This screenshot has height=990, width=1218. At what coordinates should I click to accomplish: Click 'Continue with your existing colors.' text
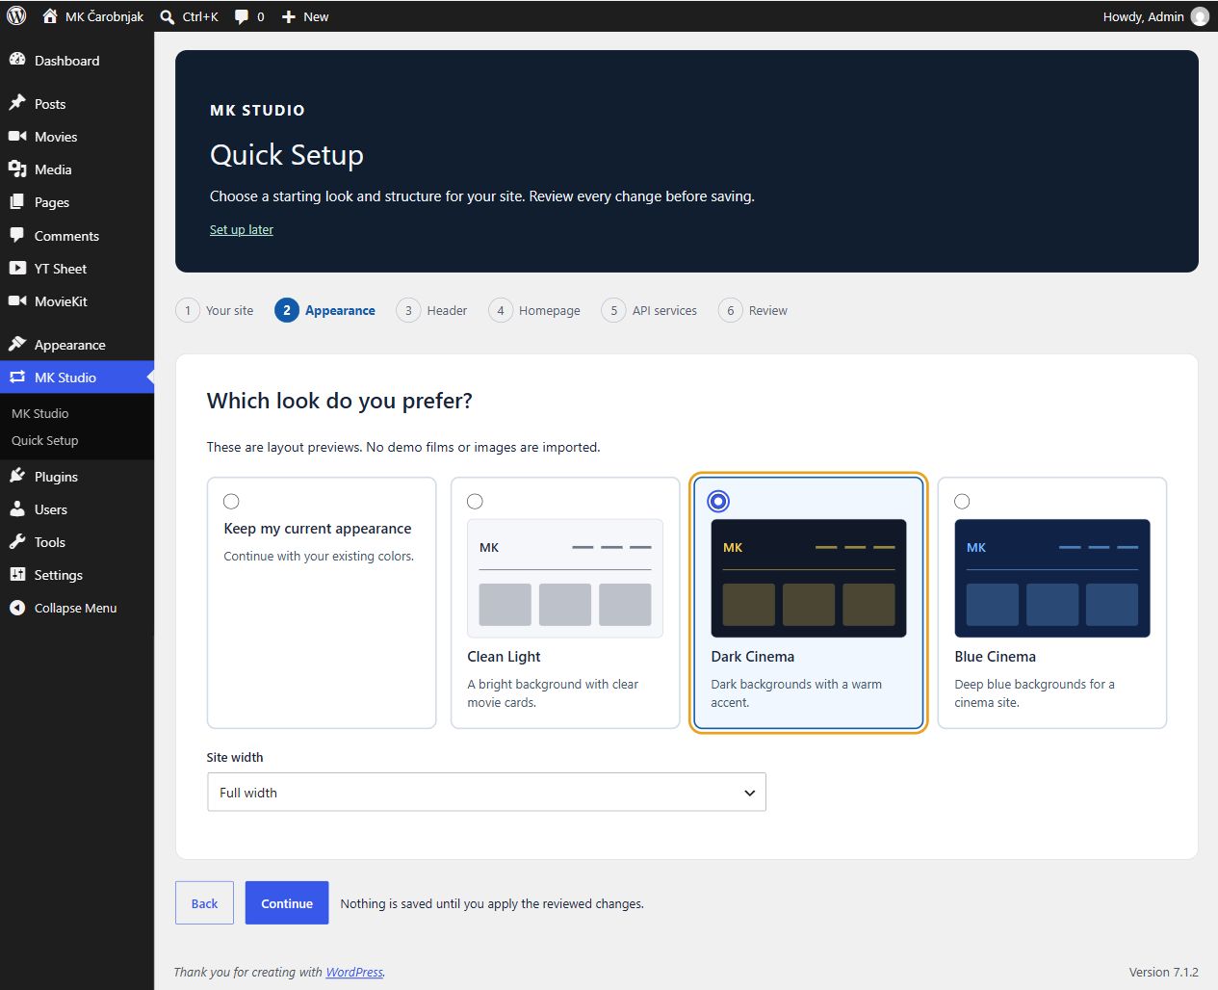click(319, 556)
